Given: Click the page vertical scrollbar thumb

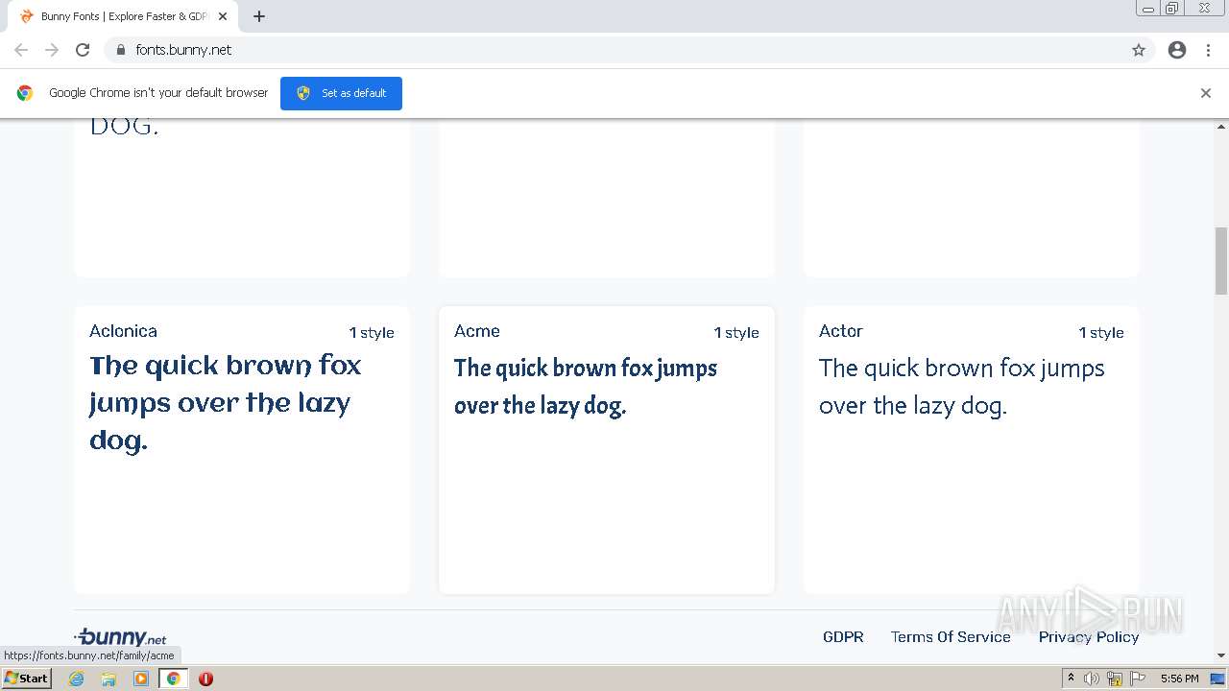Looking at the screenshot, I should pyautogui.click(x=1221, y=260).
